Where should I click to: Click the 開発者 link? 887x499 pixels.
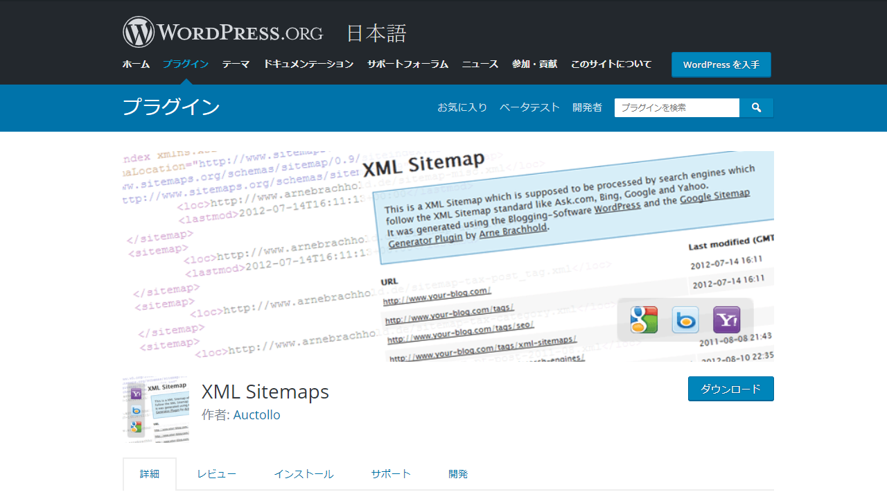click(588, 107)
